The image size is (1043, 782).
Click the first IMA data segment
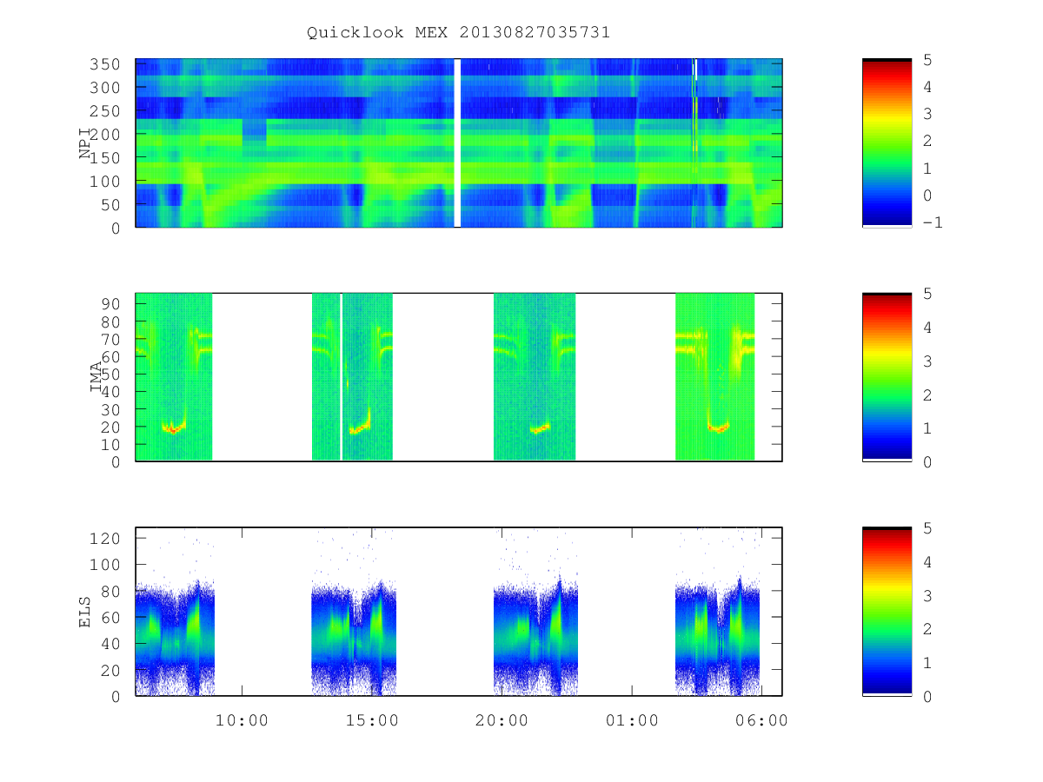(174, 377)
